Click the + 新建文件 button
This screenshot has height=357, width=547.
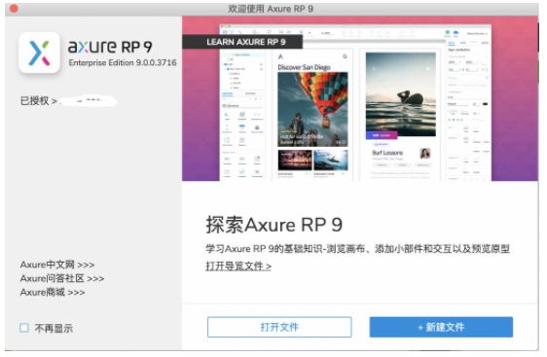(441, 327)
